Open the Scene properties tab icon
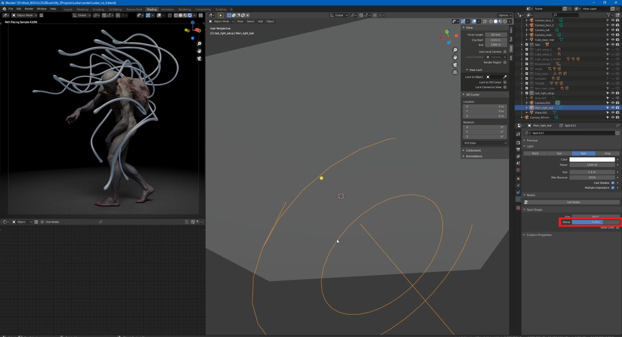This screenshot has width=622, height=337. pyautogui.click(x=518, y=163)
